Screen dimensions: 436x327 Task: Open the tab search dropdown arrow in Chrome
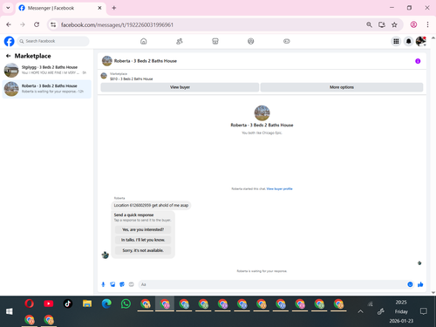[x=8, y=8]
